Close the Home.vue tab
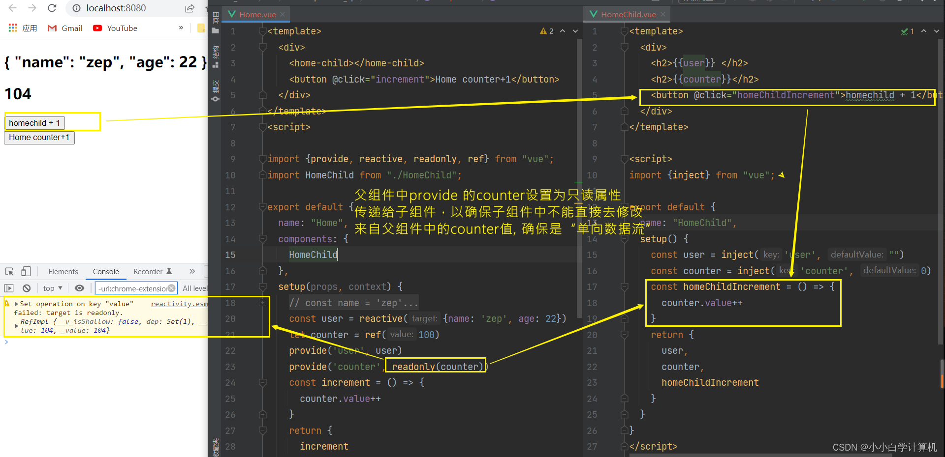The image size is (945, 457). pos(283,15)
